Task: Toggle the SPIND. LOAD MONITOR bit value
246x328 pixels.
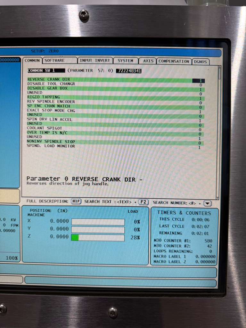Action: coord(199,147)
